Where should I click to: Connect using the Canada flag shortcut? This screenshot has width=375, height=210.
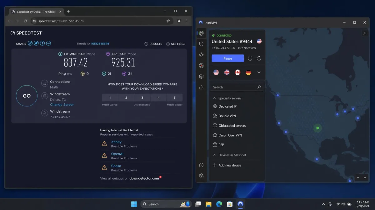[237, 72]
